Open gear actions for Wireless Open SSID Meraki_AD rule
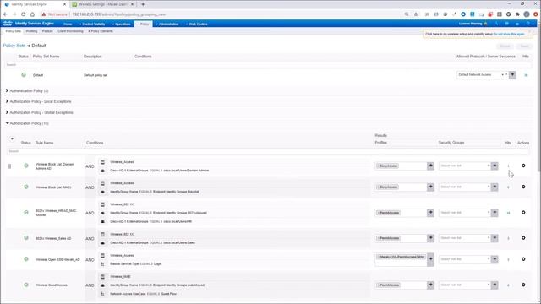541x304 pixels. click(x=523, y=259)
